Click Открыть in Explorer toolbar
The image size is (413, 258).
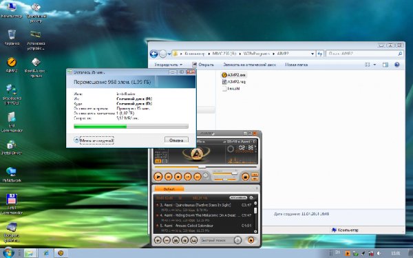[x=203, y=65]
